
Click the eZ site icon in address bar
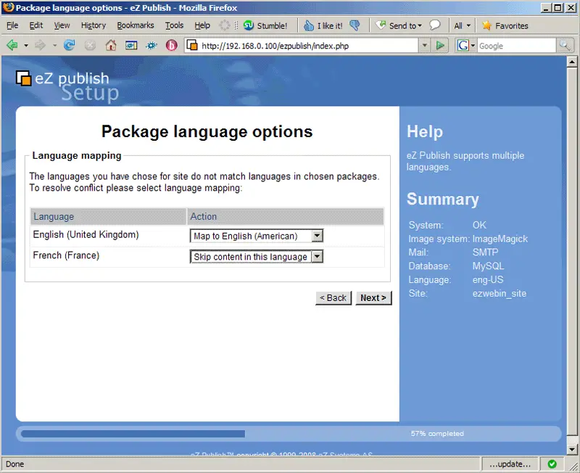pos(192,46)
